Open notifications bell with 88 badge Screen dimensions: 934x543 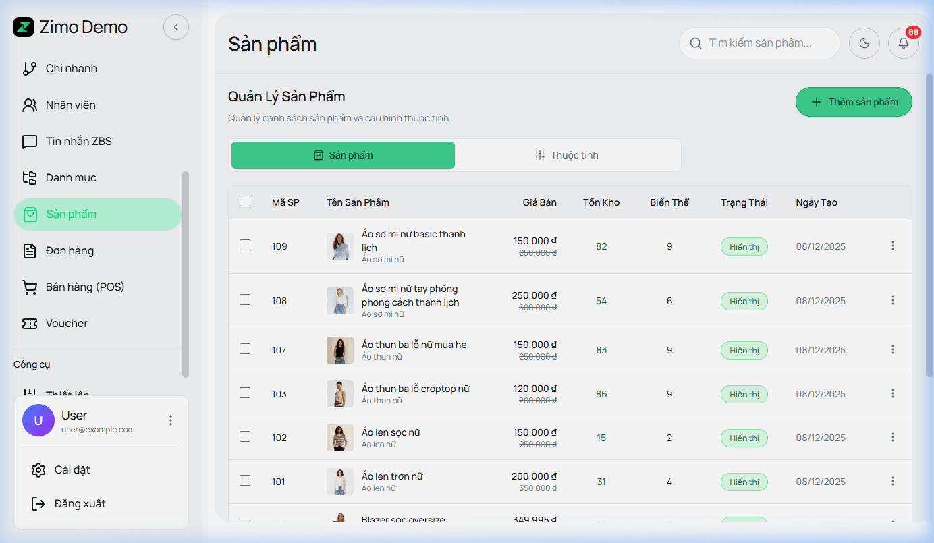903,43
